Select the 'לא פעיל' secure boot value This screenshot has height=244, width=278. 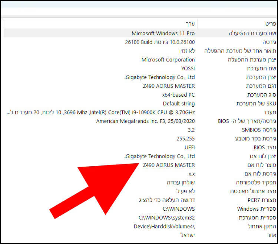click(x=185, y=191)
